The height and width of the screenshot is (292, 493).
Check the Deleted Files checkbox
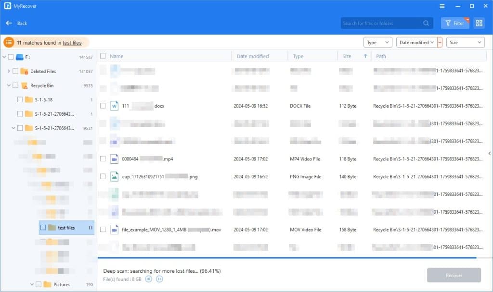tap(15, 71)
